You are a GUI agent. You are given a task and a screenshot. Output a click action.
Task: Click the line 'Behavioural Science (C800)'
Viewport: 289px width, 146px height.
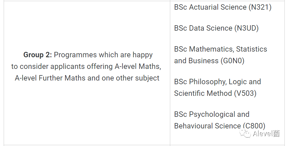click(219, 126)
